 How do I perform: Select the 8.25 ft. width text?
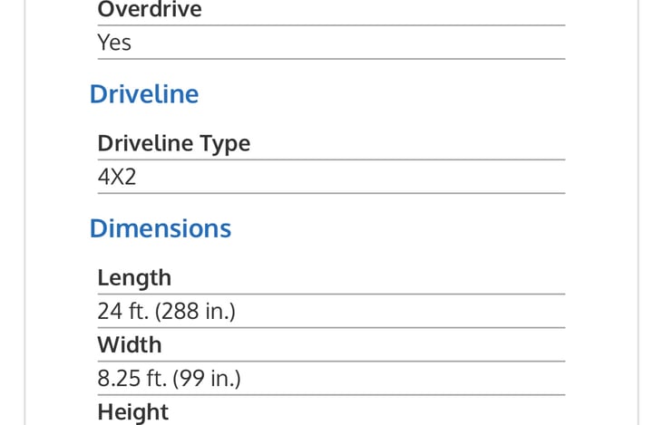(132, 378)
